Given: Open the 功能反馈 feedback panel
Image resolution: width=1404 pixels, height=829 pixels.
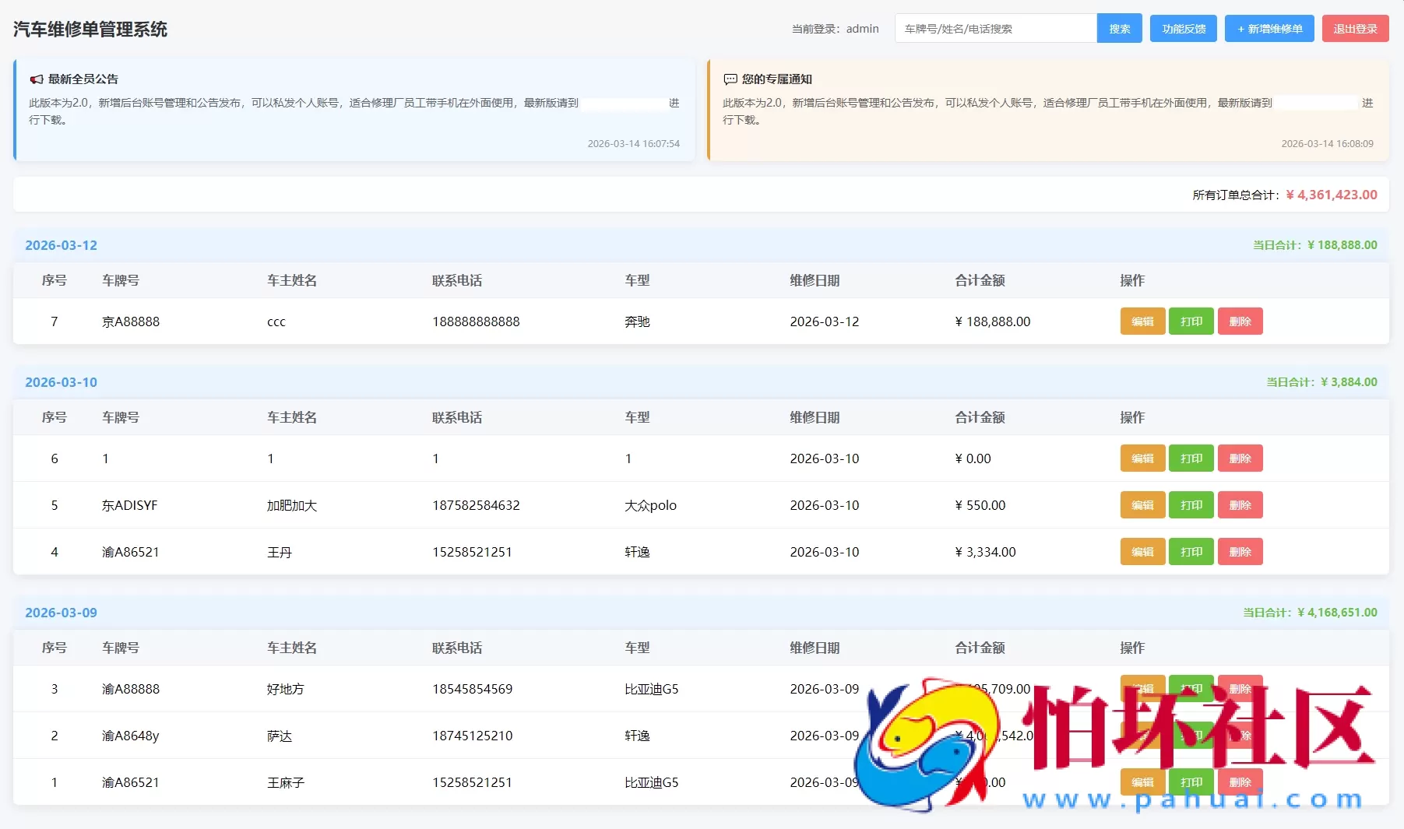Looking at the screenshot, I should 1182,28.
